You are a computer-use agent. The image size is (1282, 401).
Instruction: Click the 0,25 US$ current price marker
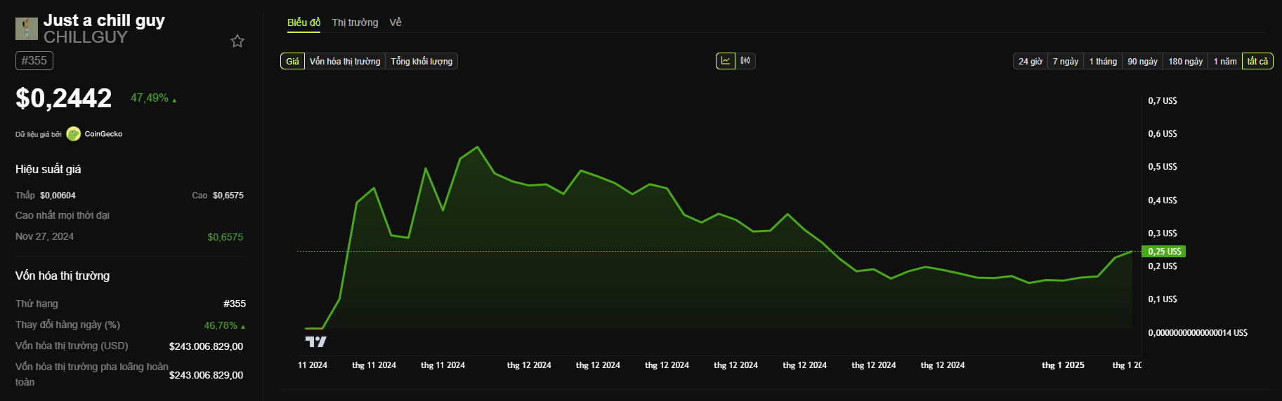[x=1165, y=252]
